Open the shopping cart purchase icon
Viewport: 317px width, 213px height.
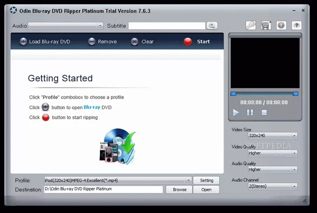point(266,25)
